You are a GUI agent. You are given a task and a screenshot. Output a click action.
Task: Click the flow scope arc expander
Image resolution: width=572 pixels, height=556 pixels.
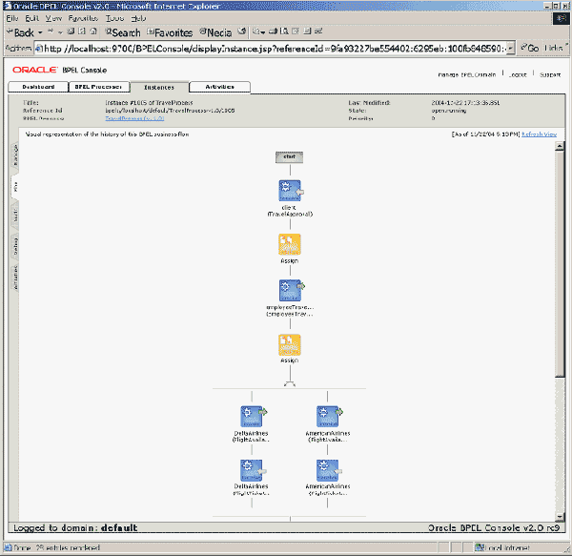coord(290,383)
